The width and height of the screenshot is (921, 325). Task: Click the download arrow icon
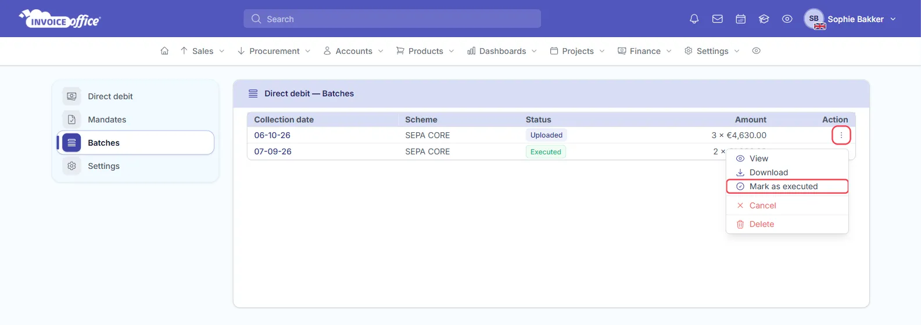pyautogui.click(x=740, y=172)
